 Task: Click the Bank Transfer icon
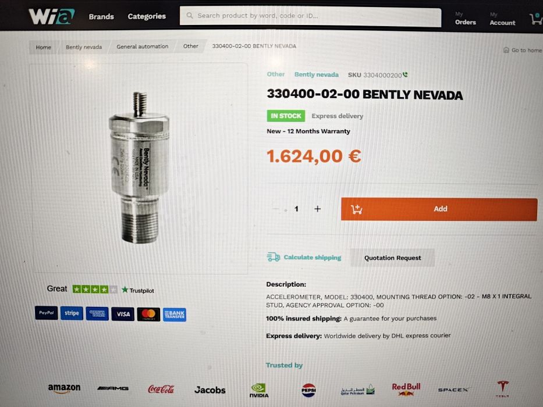coord(175,315)
